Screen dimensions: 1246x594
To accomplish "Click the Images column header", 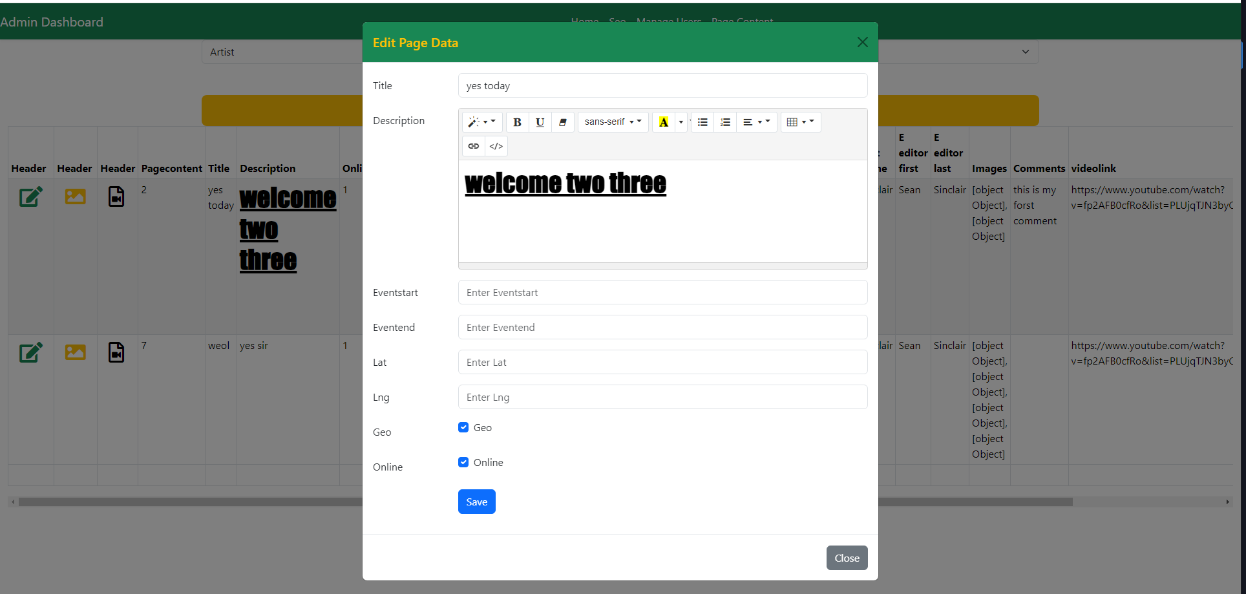I will [989, 168].
